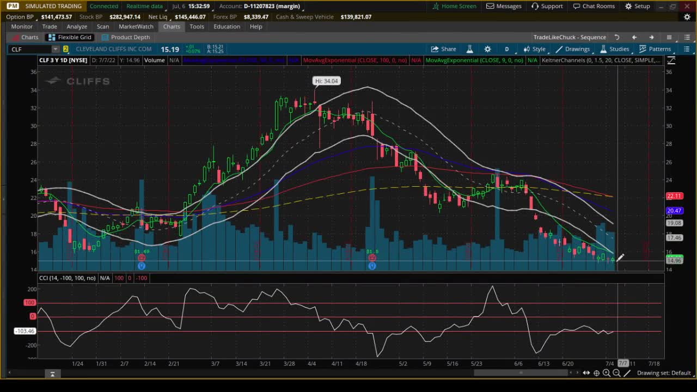
Task: Click the red 22.11 price label
Action: pyautogui.click(x=674, y=196)
